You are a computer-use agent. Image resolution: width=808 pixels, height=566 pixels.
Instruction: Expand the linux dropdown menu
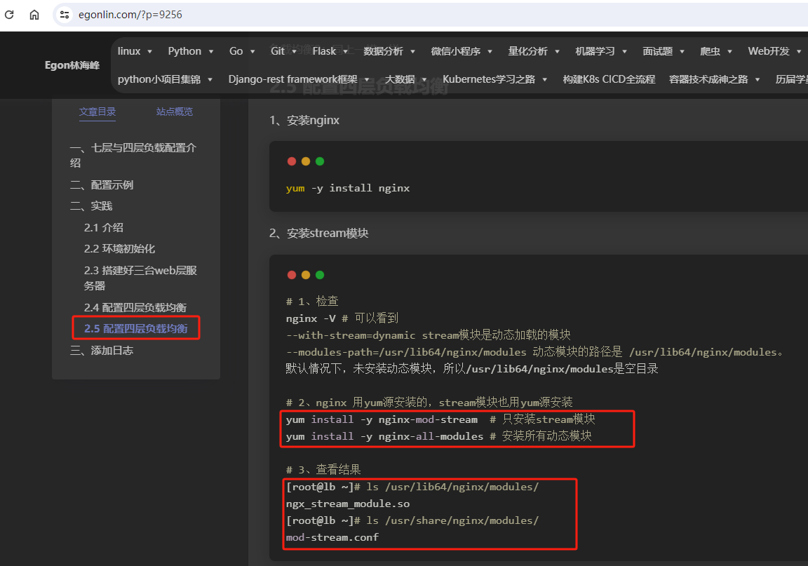[135, 51]
